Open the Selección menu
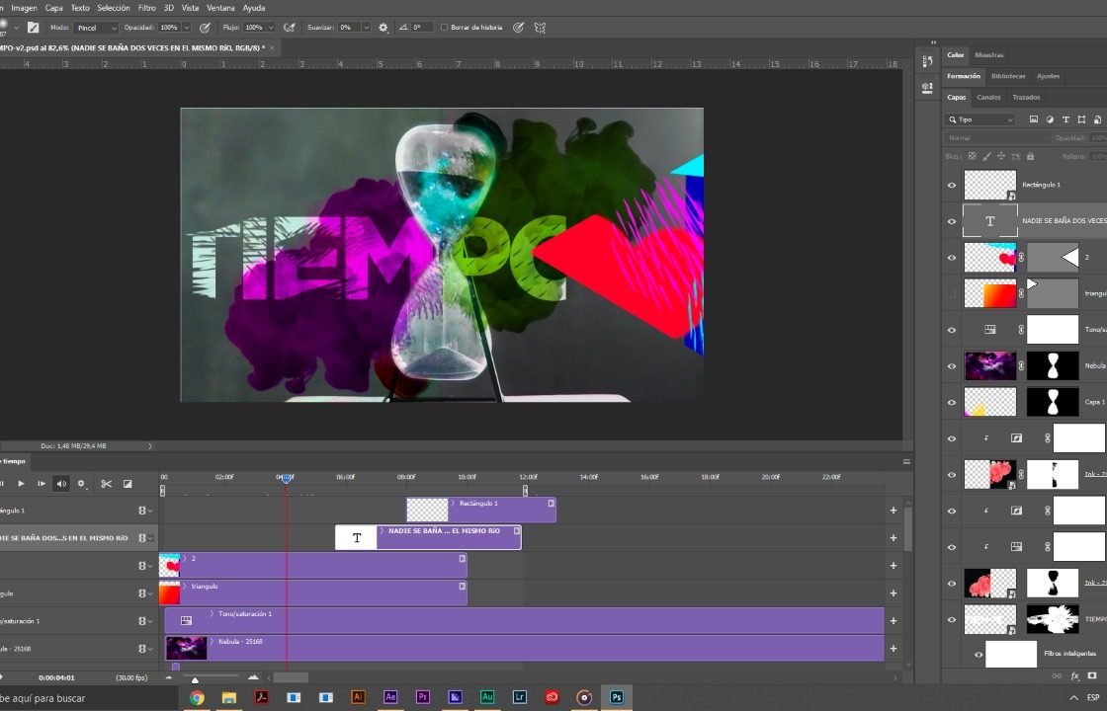Screen dimensions: 1107x711 [113, 8]
